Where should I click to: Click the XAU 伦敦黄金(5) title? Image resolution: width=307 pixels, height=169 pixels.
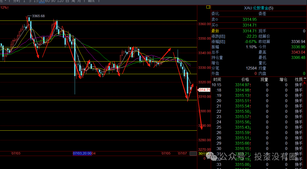tap(258, 8)
